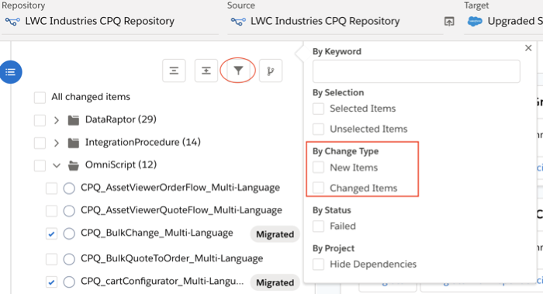Image resolution: width=543 pixels, height=294 pixels.
Task: Collapse the OmniScript folder chevron
Action: (57, 165)
